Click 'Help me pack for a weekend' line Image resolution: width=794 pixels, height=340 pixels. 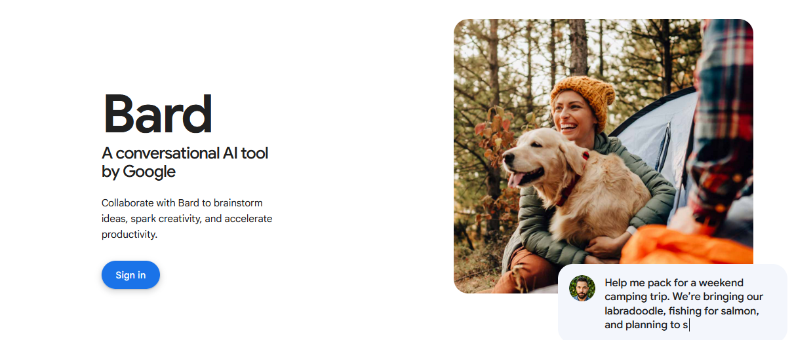coord(674,282)
